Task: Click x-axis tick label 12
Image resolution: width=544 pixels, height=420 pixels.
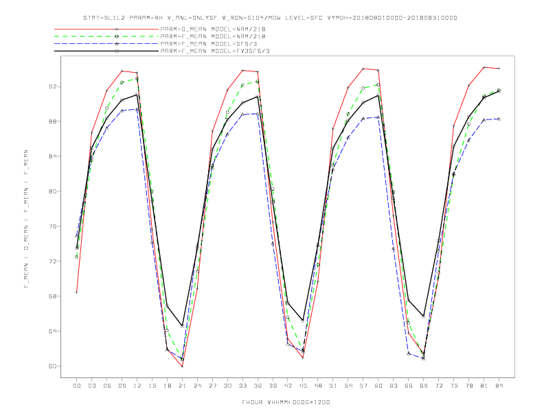Action: pos(137,386)
